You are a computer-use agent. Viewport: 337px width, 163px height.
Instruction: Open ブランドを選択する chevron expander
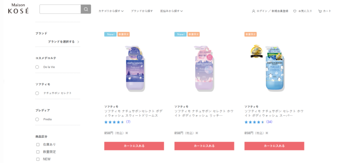(x=78, y=42)
